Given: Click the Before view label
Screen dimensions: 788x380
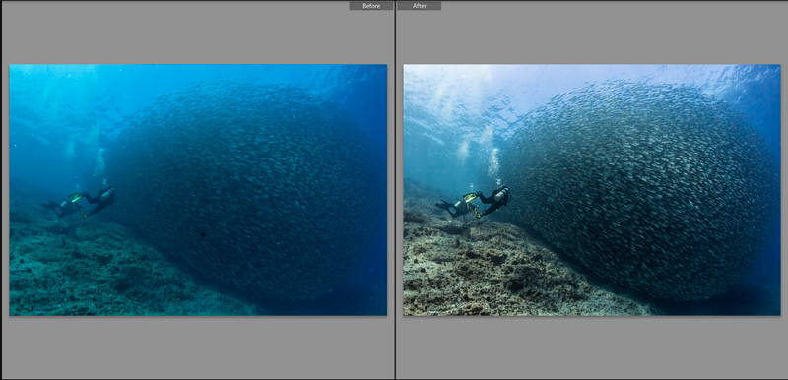Looking at the screenshot, I should [x=371, y=6].
